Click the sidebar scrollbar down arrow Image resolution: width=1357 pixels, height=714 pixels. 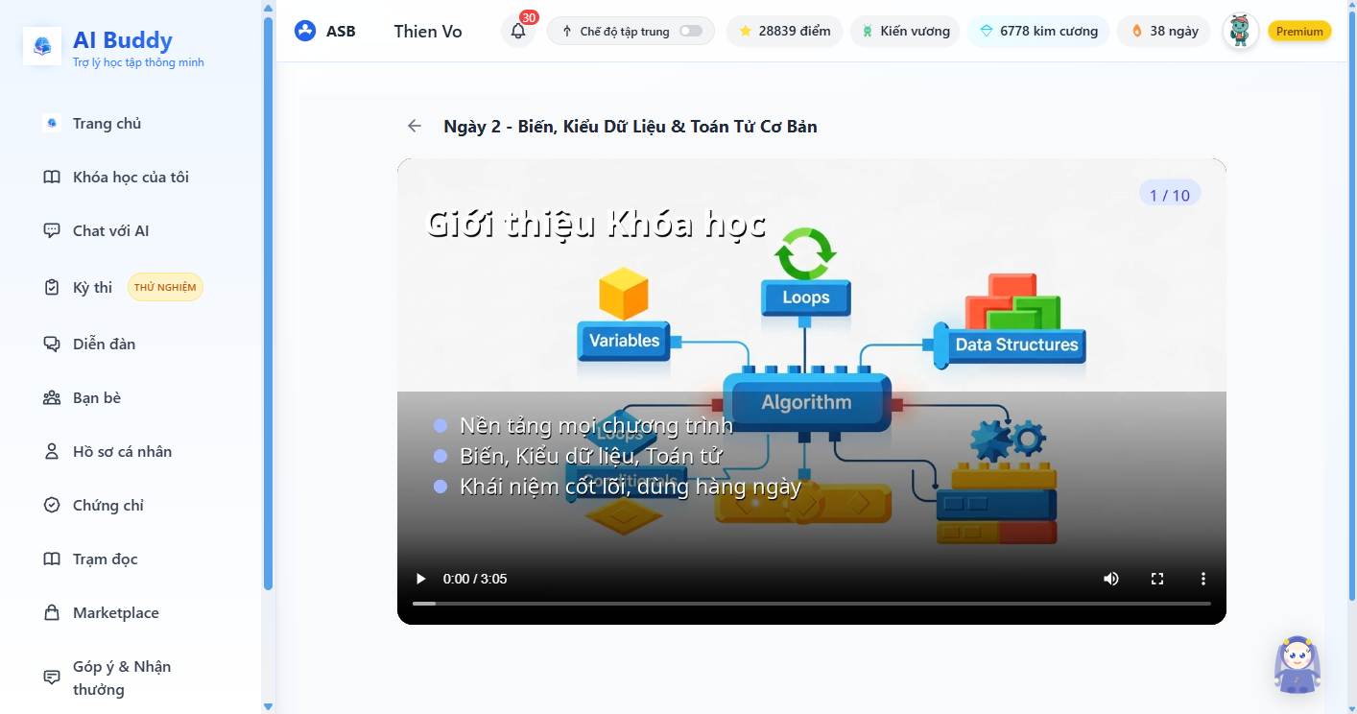click(x=268, y=706)
